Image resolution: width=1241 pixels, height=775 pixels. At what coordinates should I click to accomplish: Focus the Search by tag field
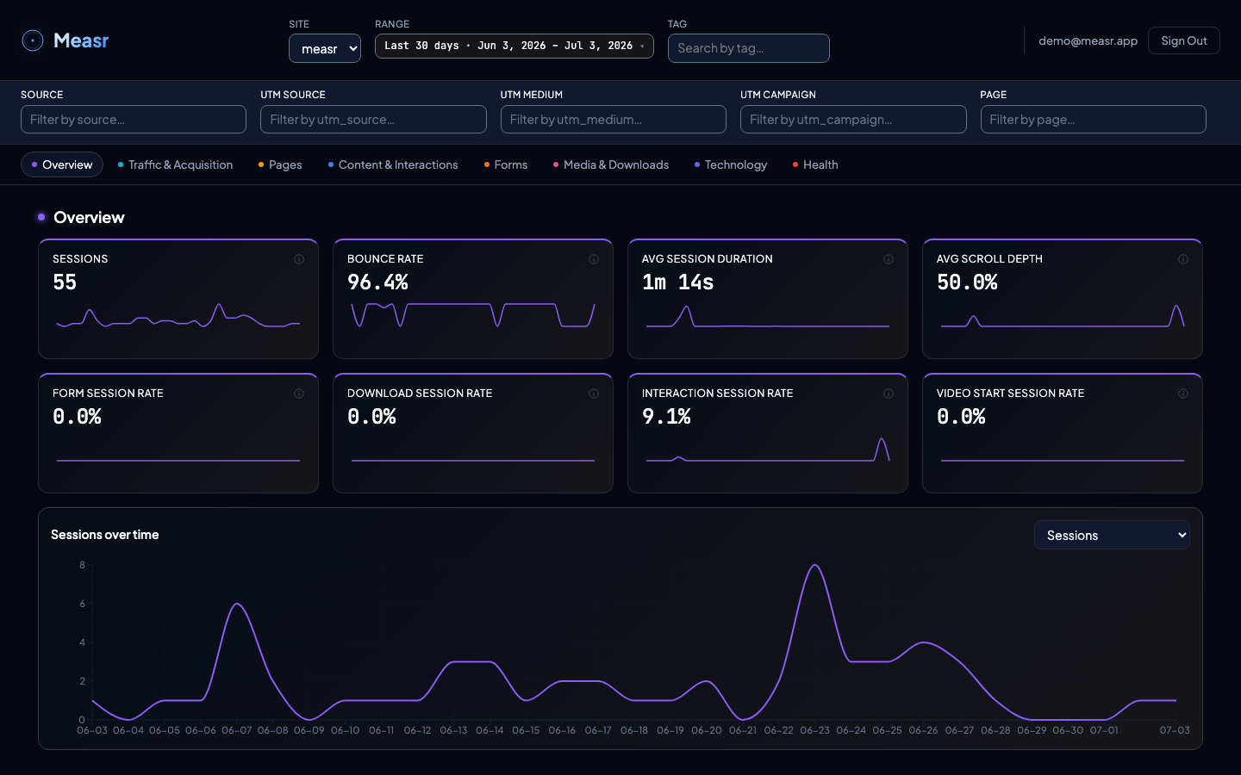point(749,48)
